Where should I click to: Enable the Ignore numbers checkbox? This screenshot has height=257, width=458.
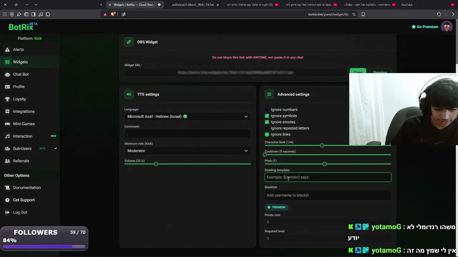click(267, 110)
